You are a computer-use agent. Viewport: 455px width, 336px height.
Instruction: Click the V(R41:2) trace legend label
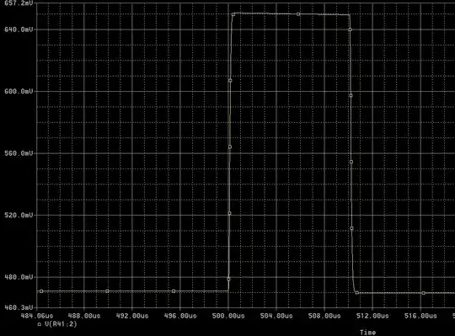61,324
